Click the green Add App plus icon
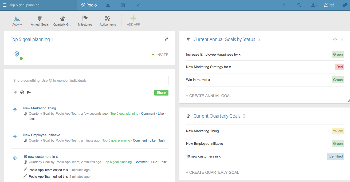This screenshot has width=350, height=182. click(x=133, y=19)
